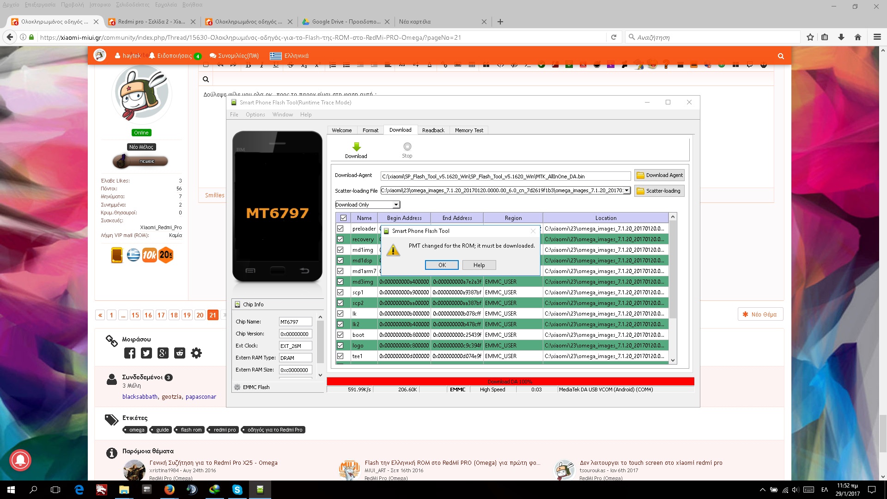The image size is (887, 499).
Task: Switch to the Readback tab
Action: point(433,130)
